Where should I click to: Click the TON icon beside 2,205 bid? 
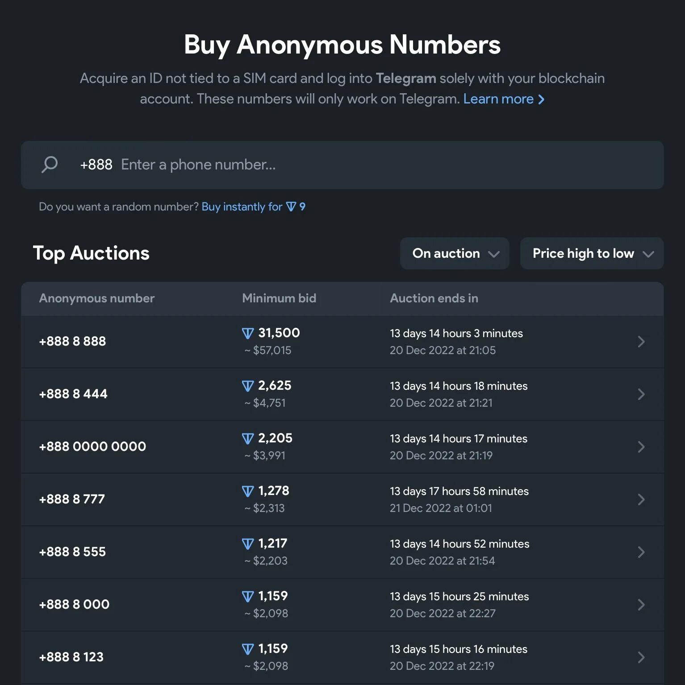pyautogui.click(x=248, y=438)
